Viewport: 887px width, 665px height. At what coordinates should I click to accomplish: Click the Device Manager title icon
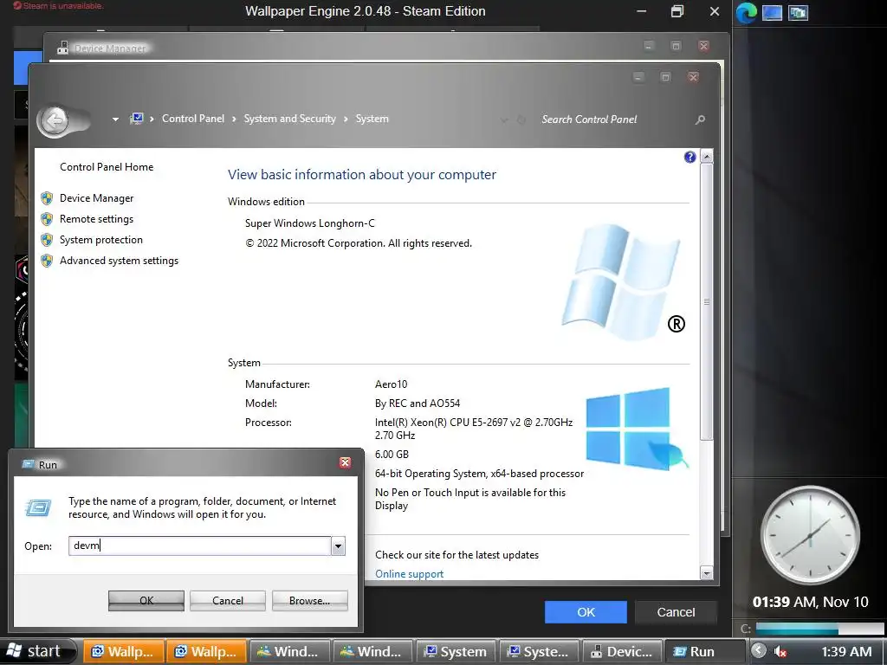[62, 48]
